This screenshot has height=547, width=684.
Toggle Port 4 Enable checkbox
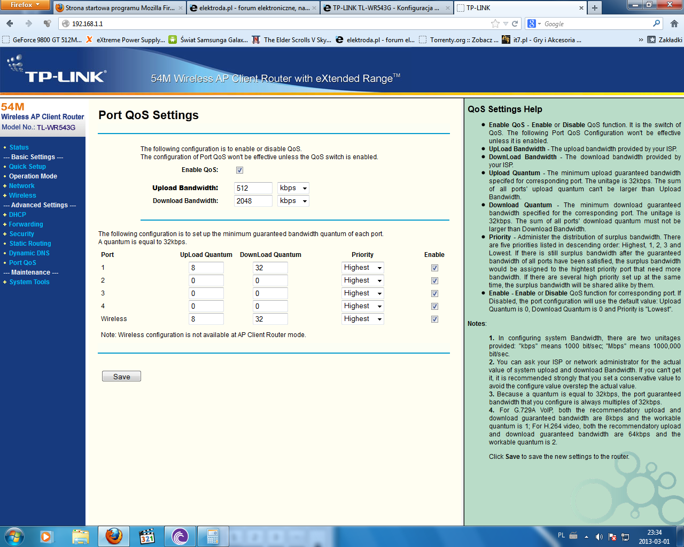point(434,307)
